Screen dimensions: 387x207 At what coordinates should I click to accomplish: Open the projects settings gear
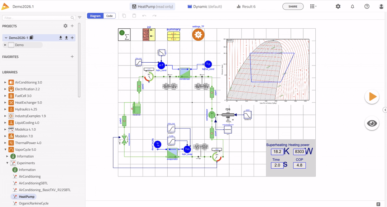[x=65, y=26]
